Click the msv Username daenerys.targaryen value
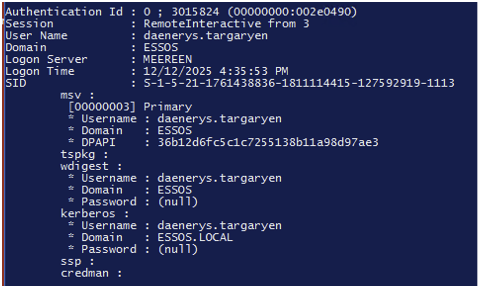The image size is (482, 288). 219,119
